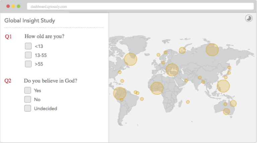
Task: Check the Undecided option
Action: click(x=28, y=108)
